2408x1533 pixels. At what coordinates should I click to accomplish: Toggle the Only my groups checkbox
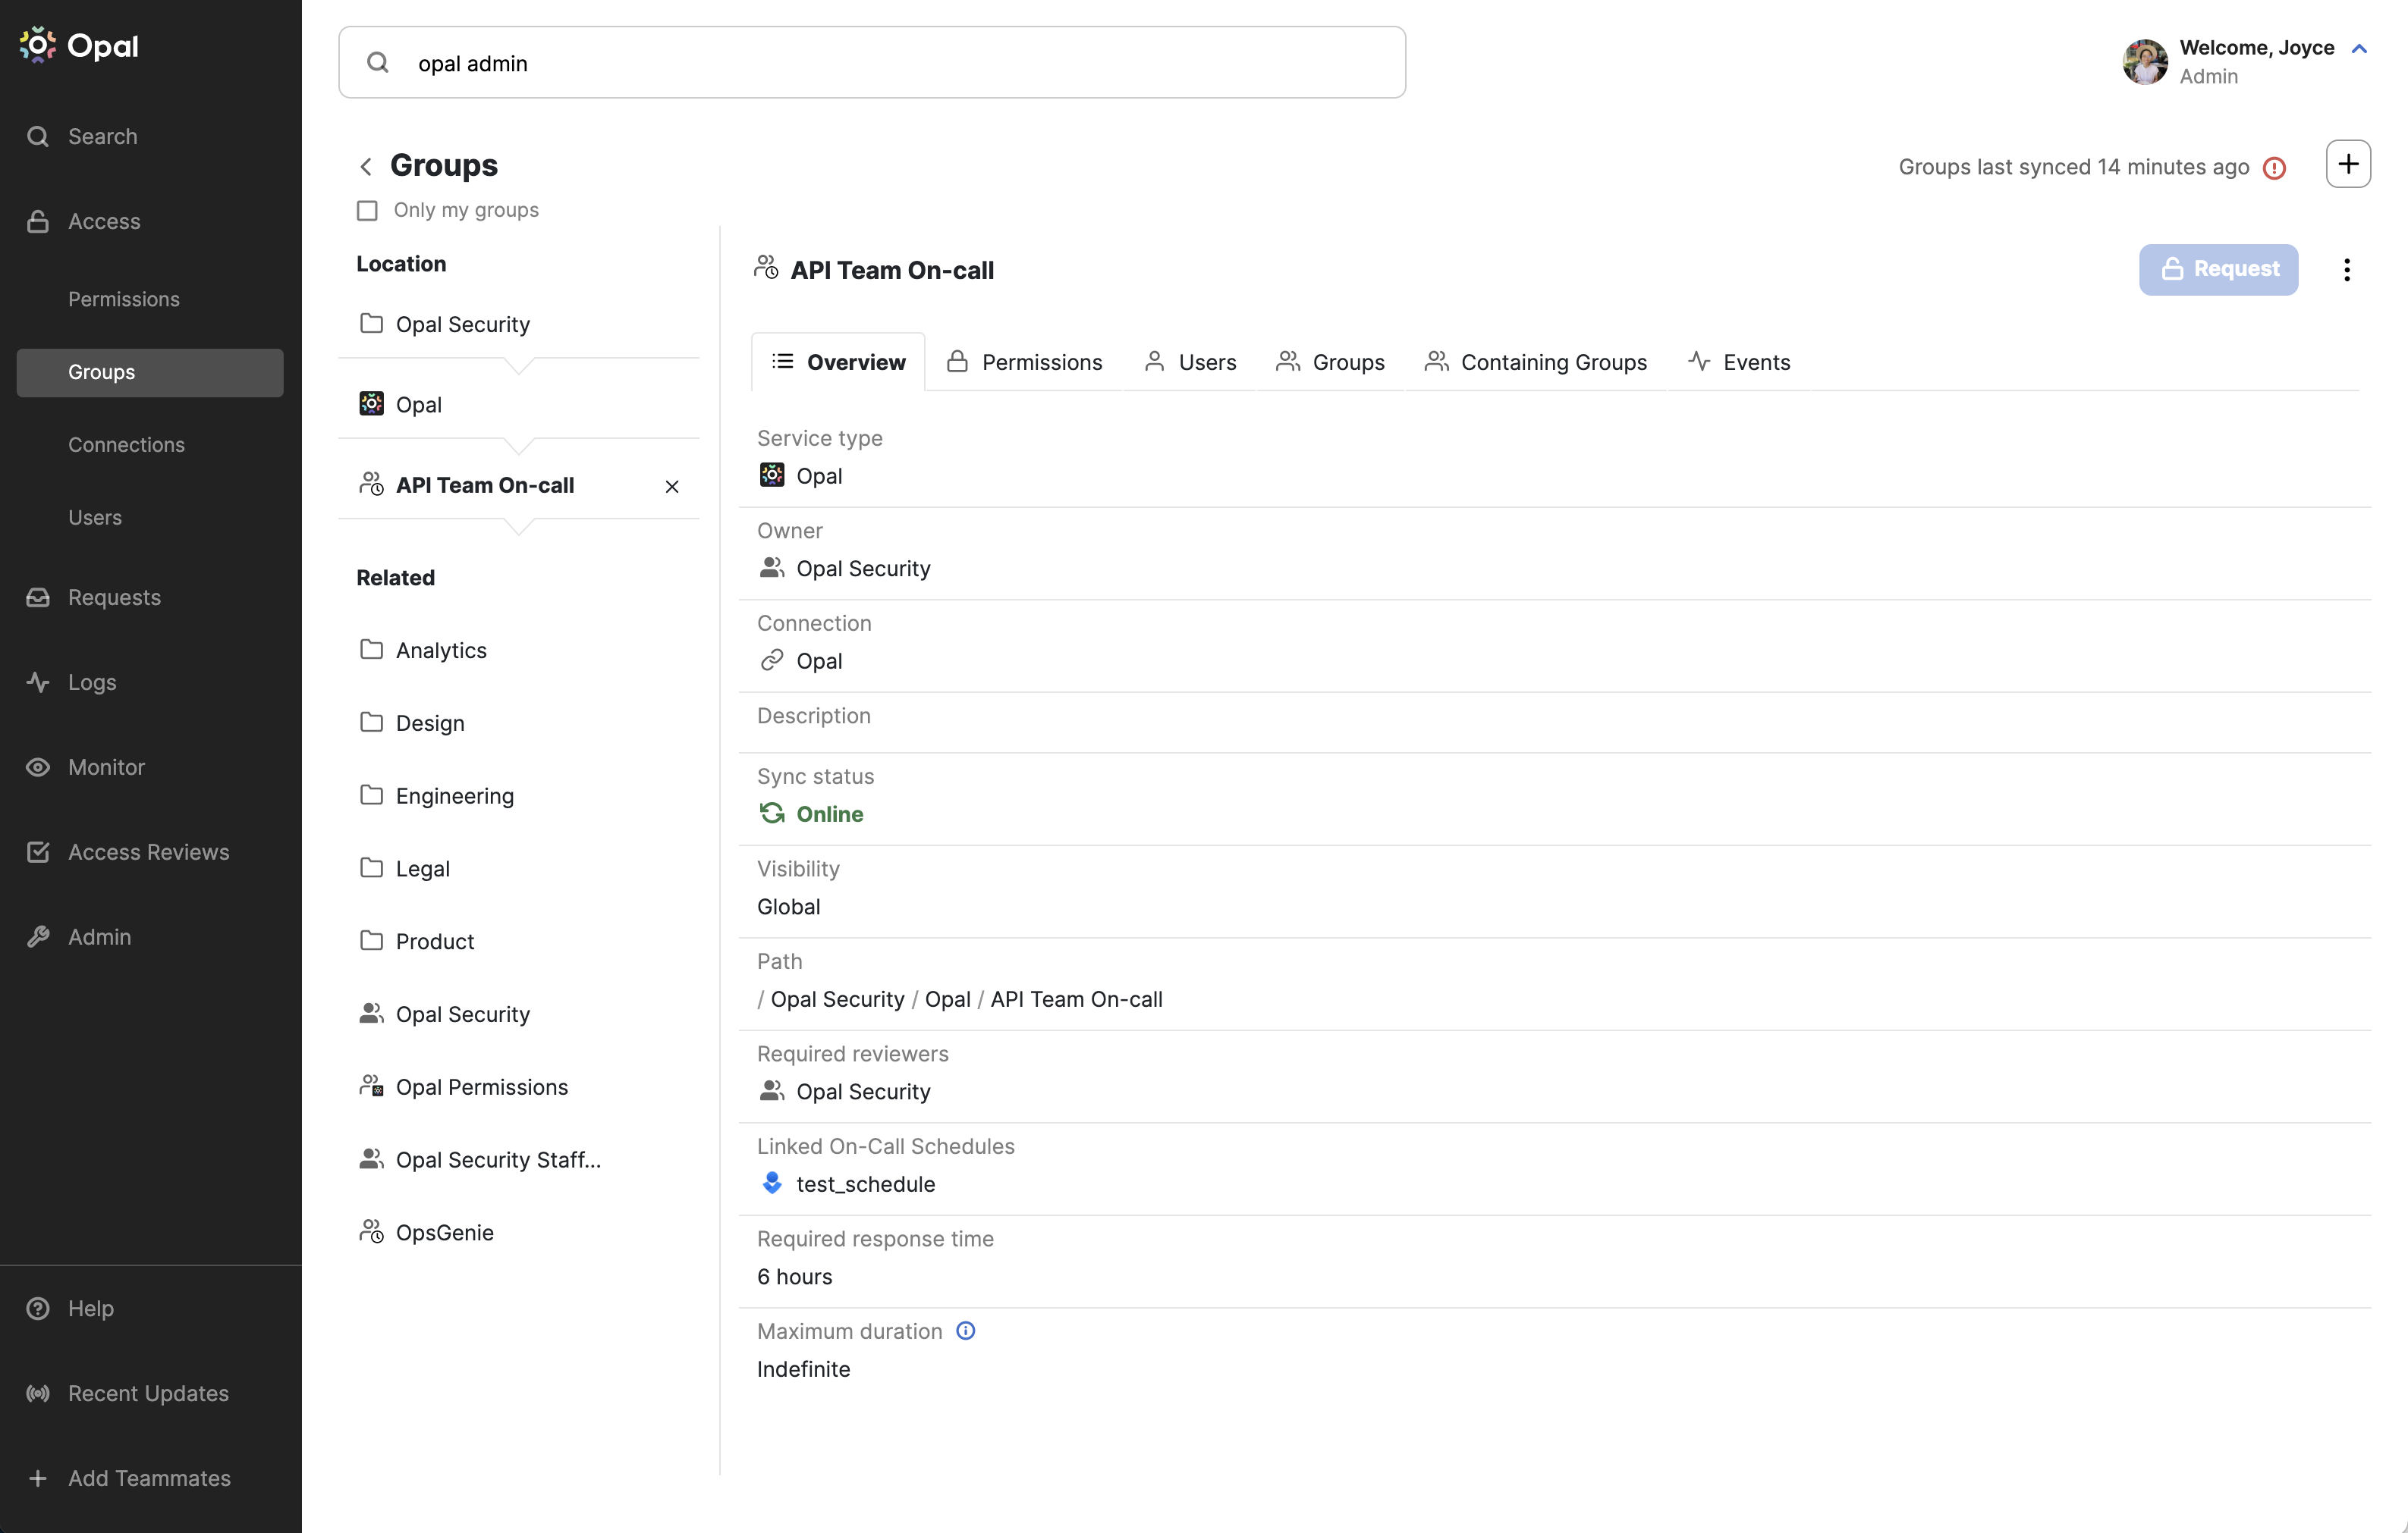tap(367, 210)
